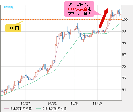Click the 11/10 date axis label
The image size is (134, 112).
97,104
